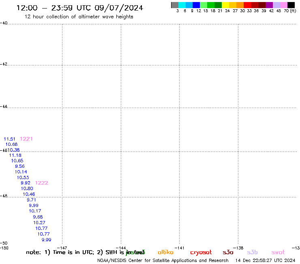Pick the dark blue legend swatch
Viewport: 300px width, 264px height.
[196, 5]
